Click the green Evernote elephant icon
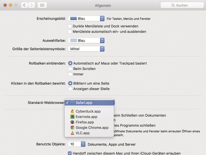This screenshot has width=206, height=155. (x=72, y=117)
